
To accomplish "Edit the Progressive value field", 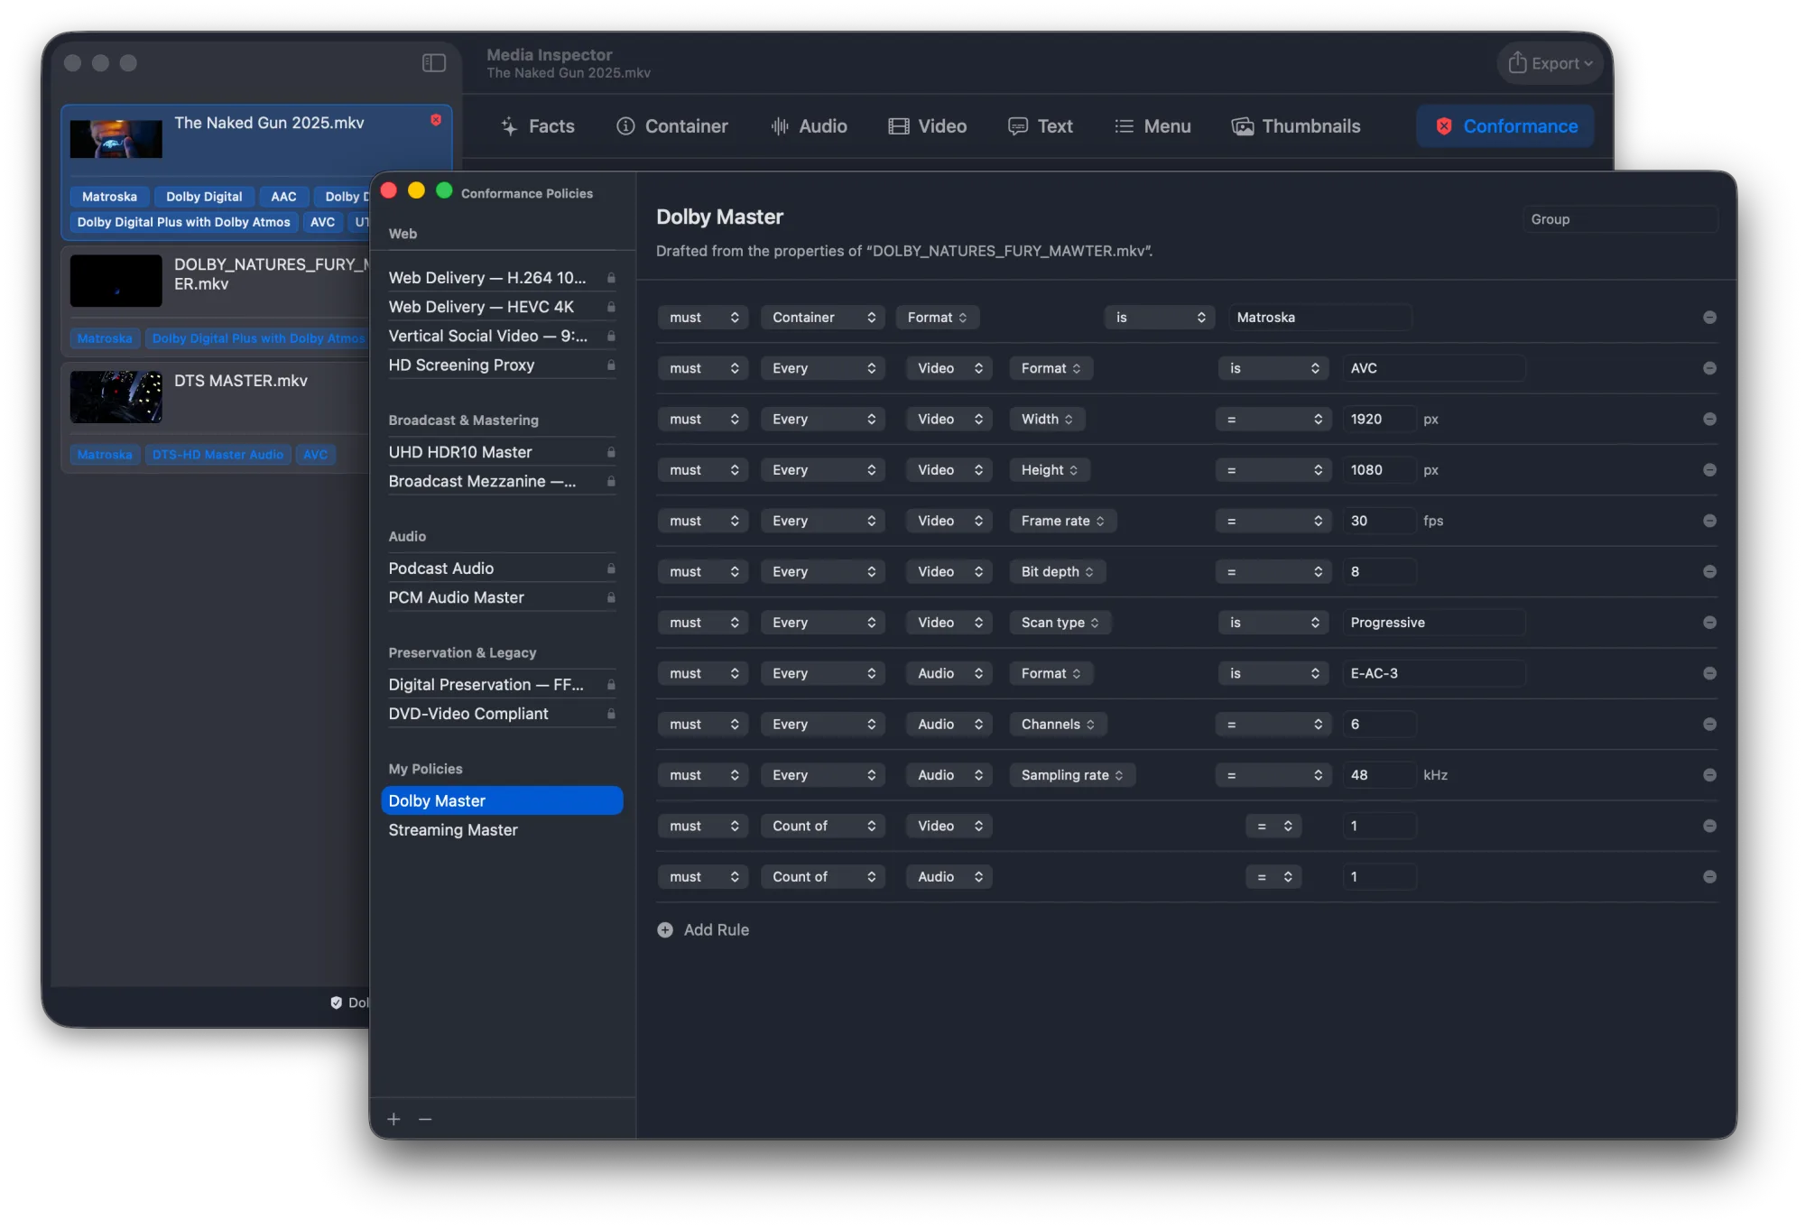I will click(x=1433, y=623).
